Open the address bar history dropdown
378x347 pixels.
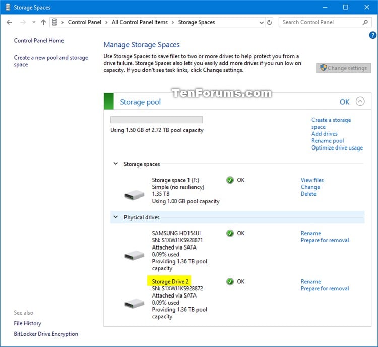261,22
